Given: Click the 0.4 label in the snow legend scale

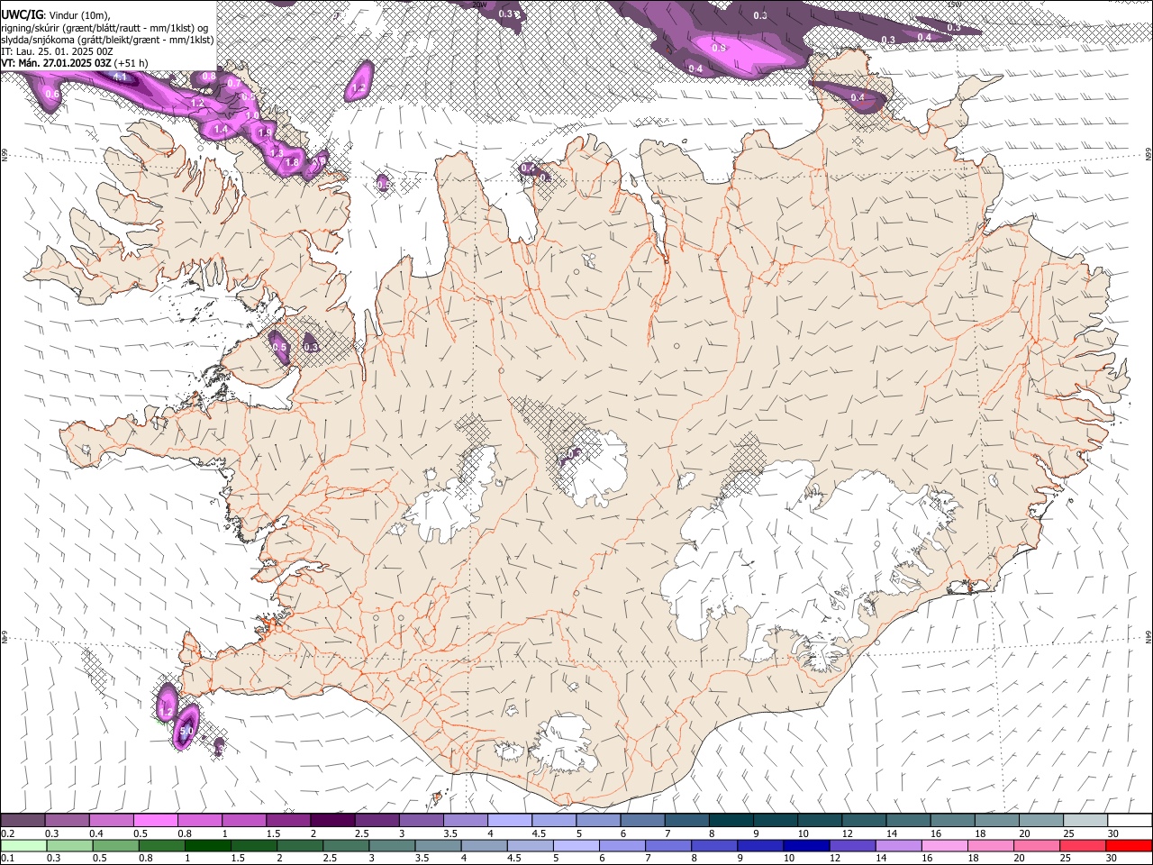Looking at the screenshot, I should tap(96, 833).
